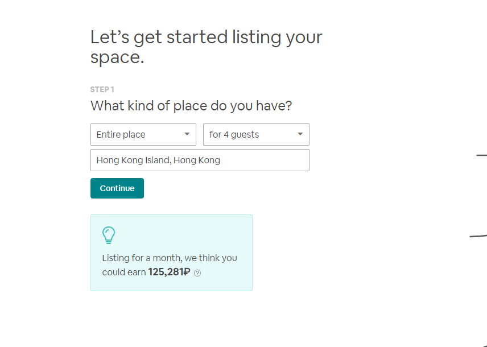Click the upper sketch line illustration
The width and height of the screenshot is (487, 347).
[x=482, y=155]
